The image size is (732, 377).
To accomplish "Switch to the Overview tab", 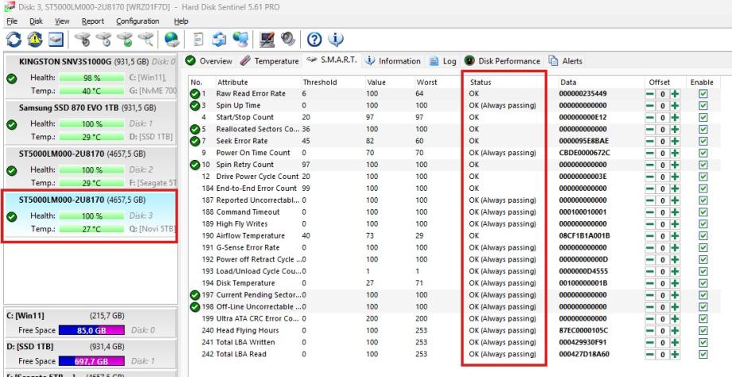I will (x=208, y=60).
